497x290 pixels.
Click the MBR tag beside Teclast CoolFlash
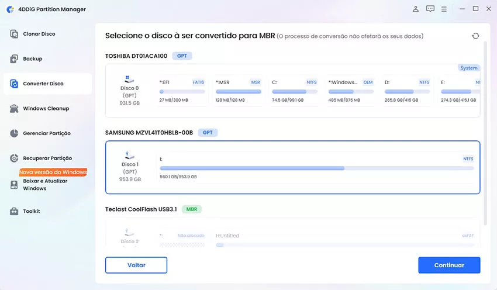coord(191,209)
